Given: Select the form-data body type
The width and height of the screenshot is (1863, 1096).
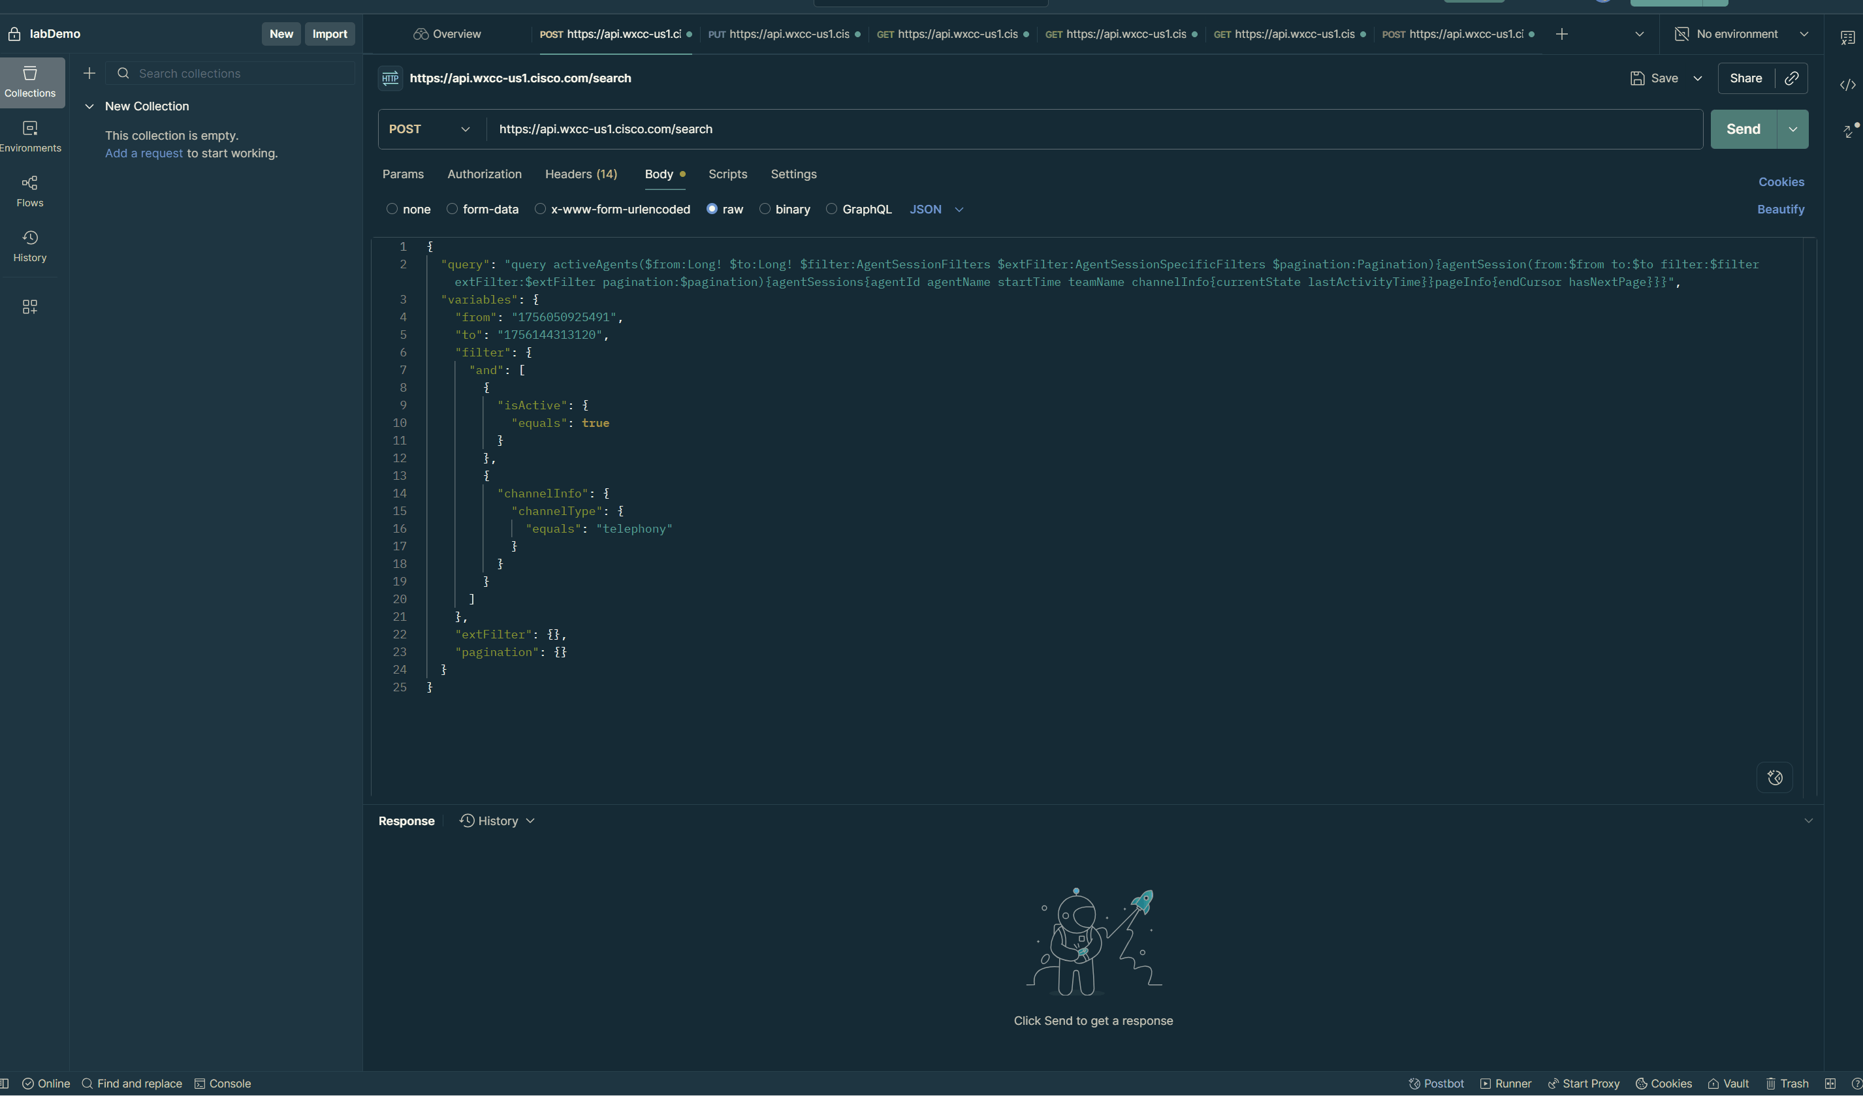Looking at the screenshot, I should coord(452,209).
